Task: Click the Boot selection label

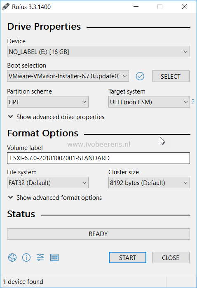Action: (27, 66)
